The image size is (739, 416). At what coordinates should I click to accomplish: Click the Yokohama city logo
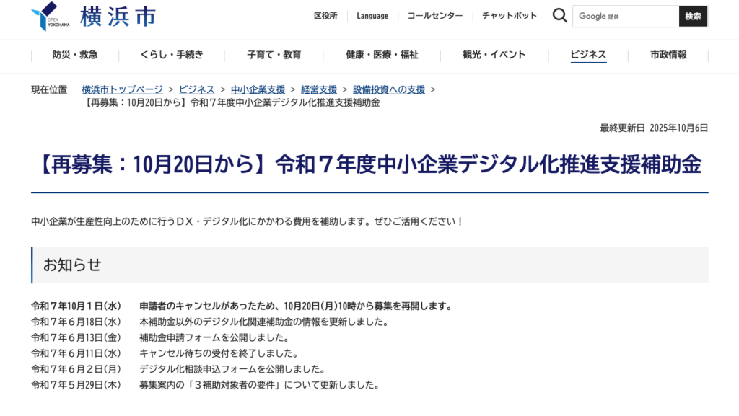(94, 17)
